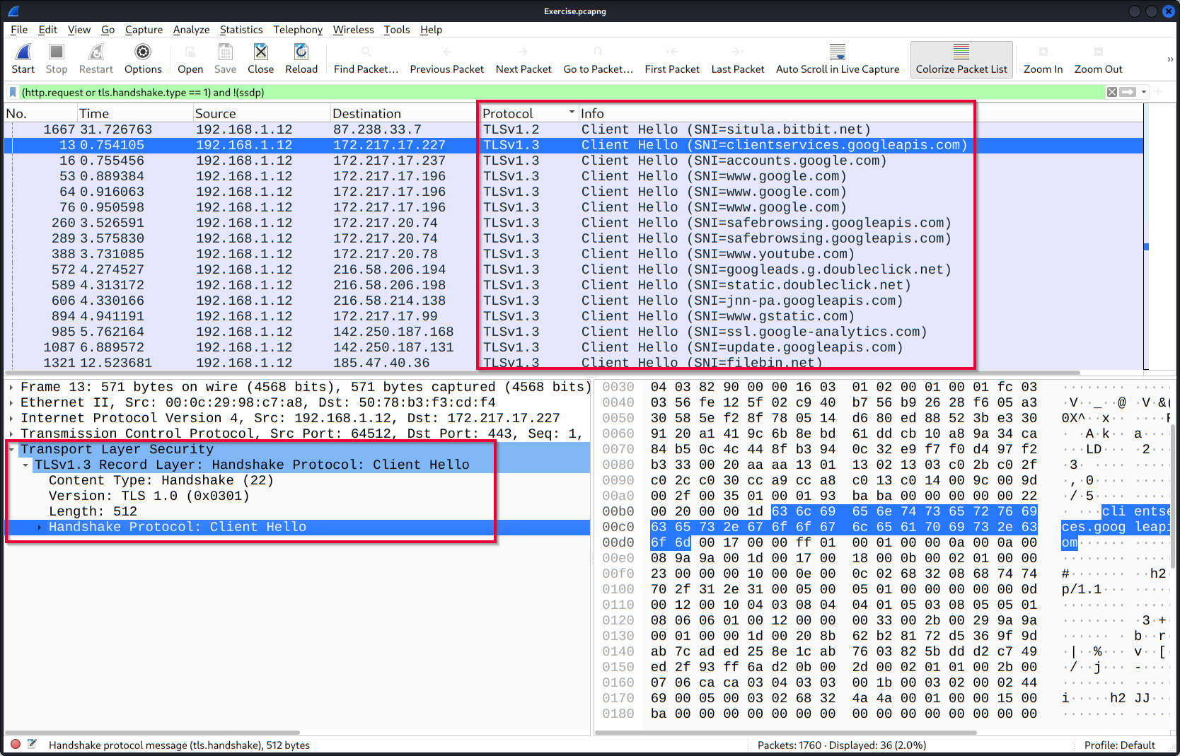
Task: Click the Restart capture icon
Action: tap(96, 59)
